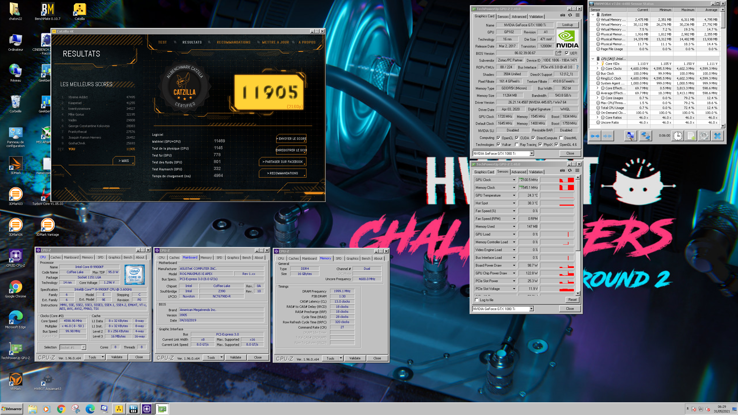This screenshot has height=415, width=738.
Task: Click Snipping Tool scissors in taskbar
Action: click(x=76, y=409)
